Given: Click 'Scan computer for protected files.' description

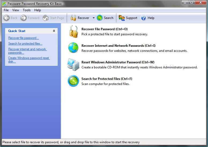Looking at the screenshot, I should click(105, 84).
